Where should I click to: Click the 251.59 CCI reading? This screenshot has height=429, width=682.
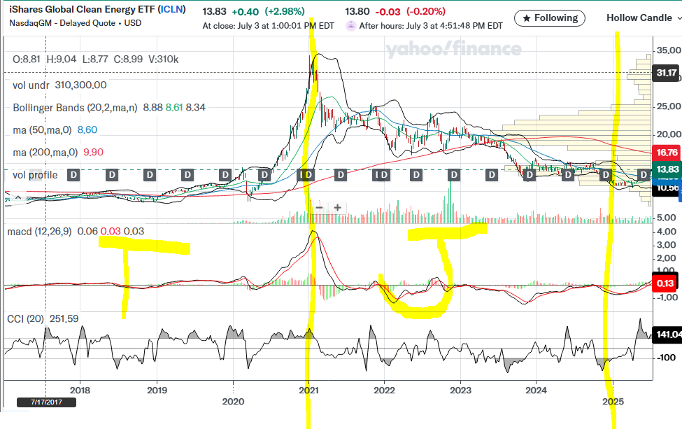point(64,319)
